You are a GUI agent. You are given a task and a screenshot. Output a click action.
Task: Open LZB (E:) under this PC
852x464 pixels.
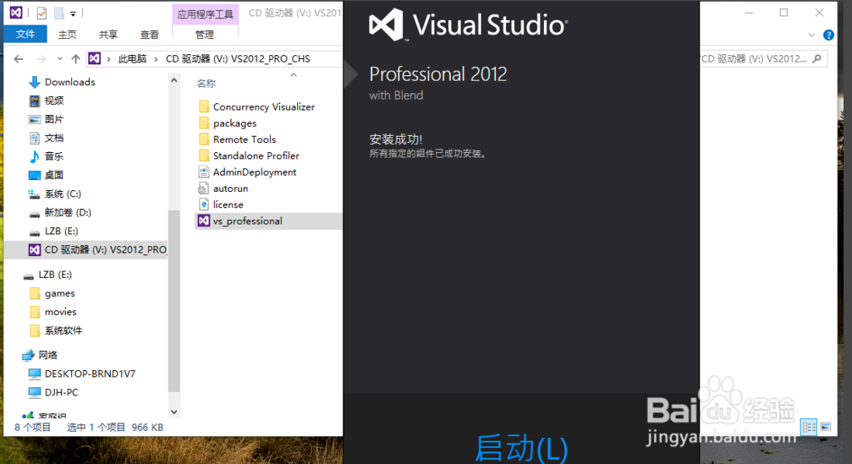(x=61, y=232)
